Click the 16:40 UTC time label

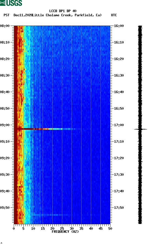click(x=119, y=92)
